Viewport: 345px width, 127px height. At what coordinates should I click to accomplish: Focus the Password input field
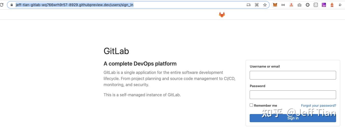293,95
